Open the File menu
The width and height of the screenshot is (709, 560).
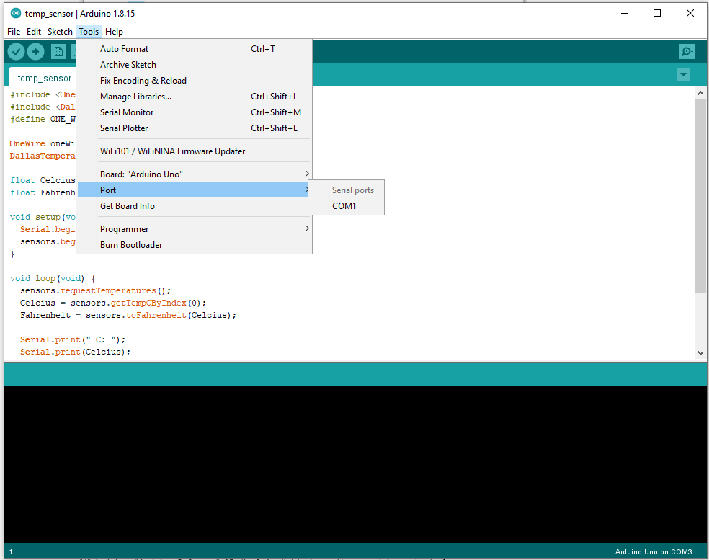[x=14, y=32]
